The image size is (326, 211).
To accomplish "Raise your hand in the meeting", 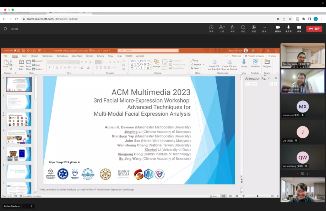I will pyautogui.click(x=232, y=28).
